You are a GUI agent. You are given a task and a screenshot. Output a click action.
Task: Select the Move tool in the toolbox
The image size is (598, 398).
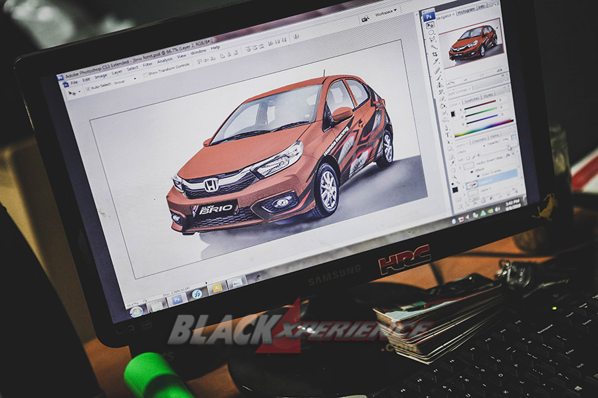[x=430, y=25]
